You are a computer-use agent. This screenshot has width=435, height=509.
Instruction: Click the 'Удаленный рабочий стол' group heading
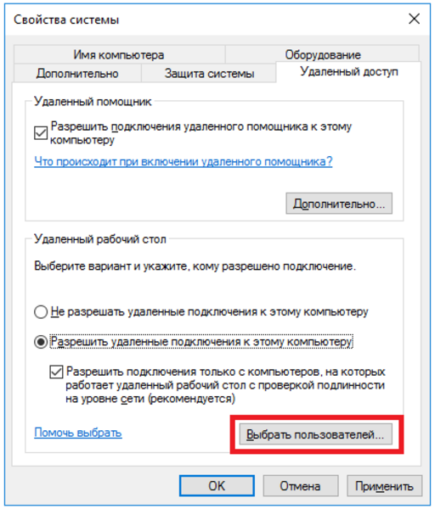pyautogui.click(x=100, y=239)
